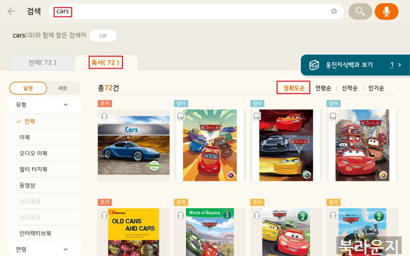The image size is (410, 256).
Task: Toggle to 낱권 single volume view
Action: point(28,88)
